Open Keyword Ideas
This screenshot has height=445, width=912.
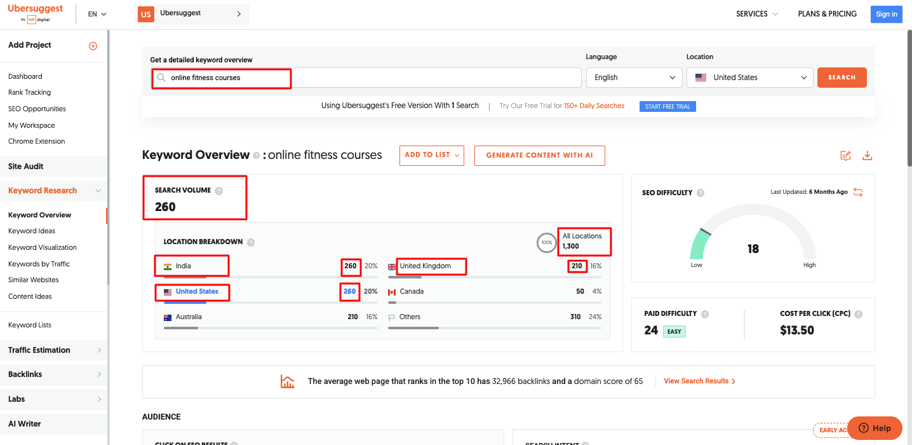pyautogui.click(x=32, y=231)
